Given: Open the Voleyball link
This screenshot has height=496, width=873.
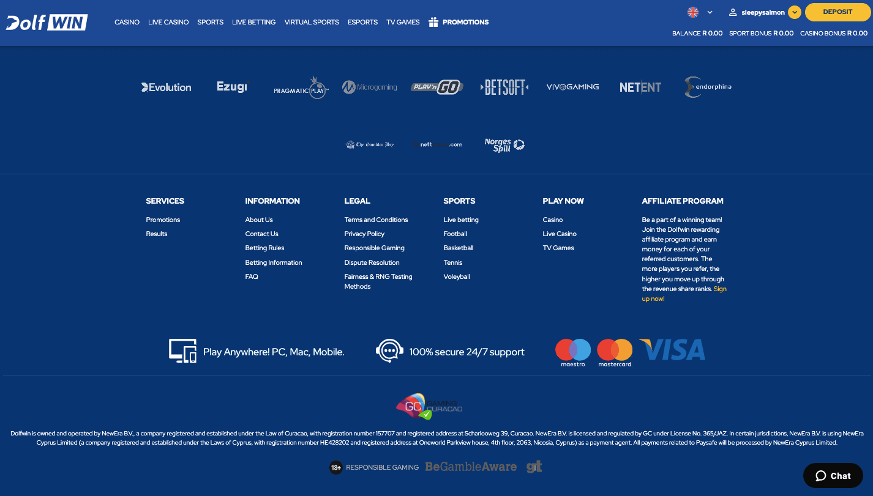Looking at the screenshot, I should (x=457, y=276).
